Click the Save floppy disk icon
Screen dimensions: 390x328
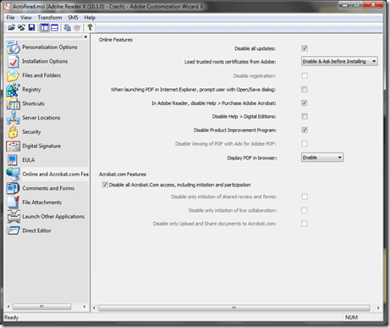31,28
